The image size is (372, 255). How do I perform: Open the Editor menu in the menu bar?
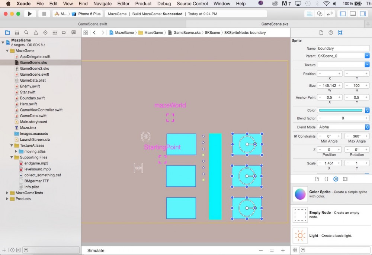click(x=123, y=4)
